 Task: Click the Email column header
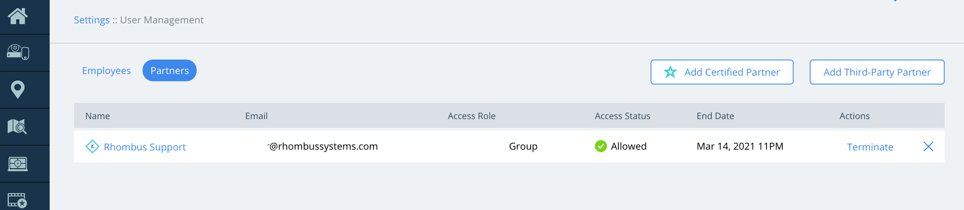[x=256, y=116]
